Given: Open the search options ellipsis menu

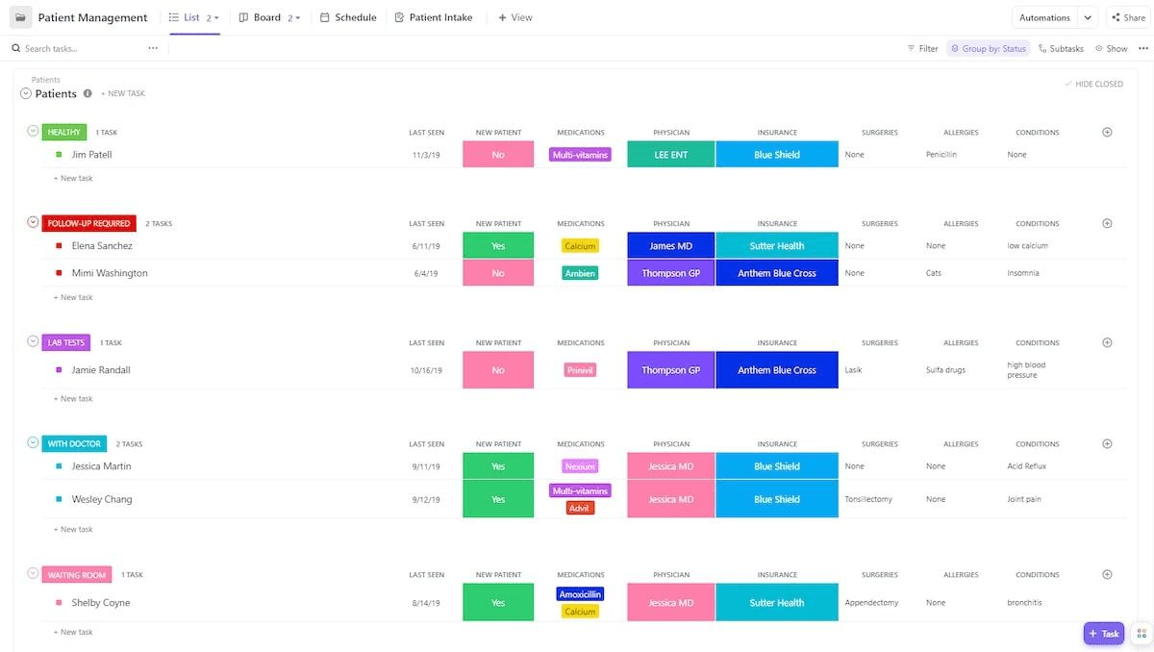Looking at the screenshot, I should click(153, 48).
